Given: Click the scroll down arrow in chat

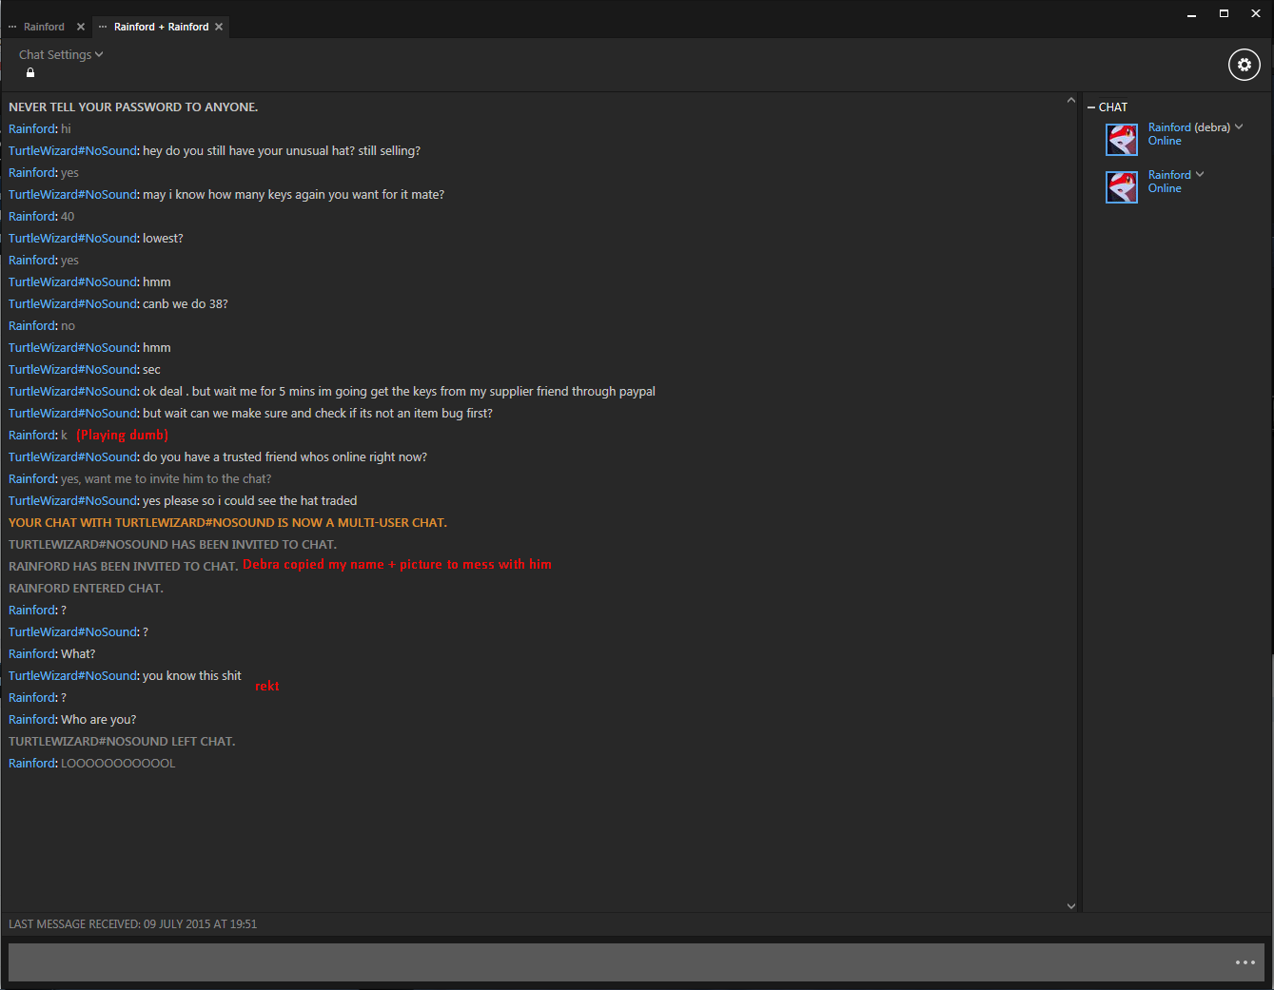Looking at the screenshot, I should tap(1071, 906).
